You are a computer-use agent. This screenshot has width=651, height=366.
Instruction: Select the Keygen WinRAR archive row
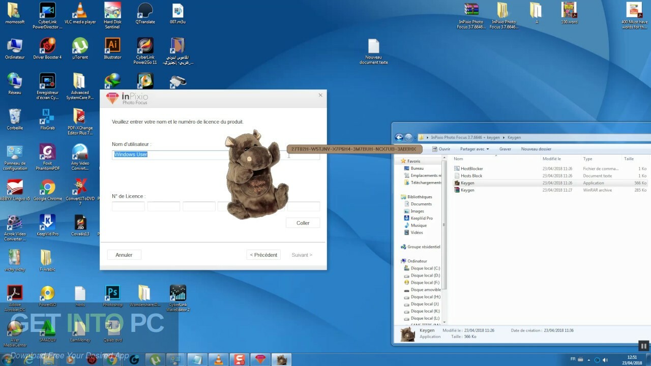point(550,190)
